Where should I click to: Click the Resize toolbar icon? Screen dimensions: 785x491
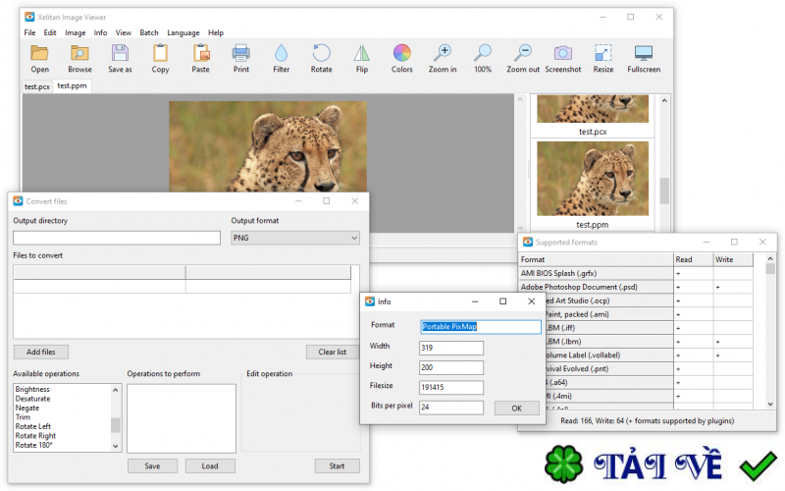click(x=603, y=53)
